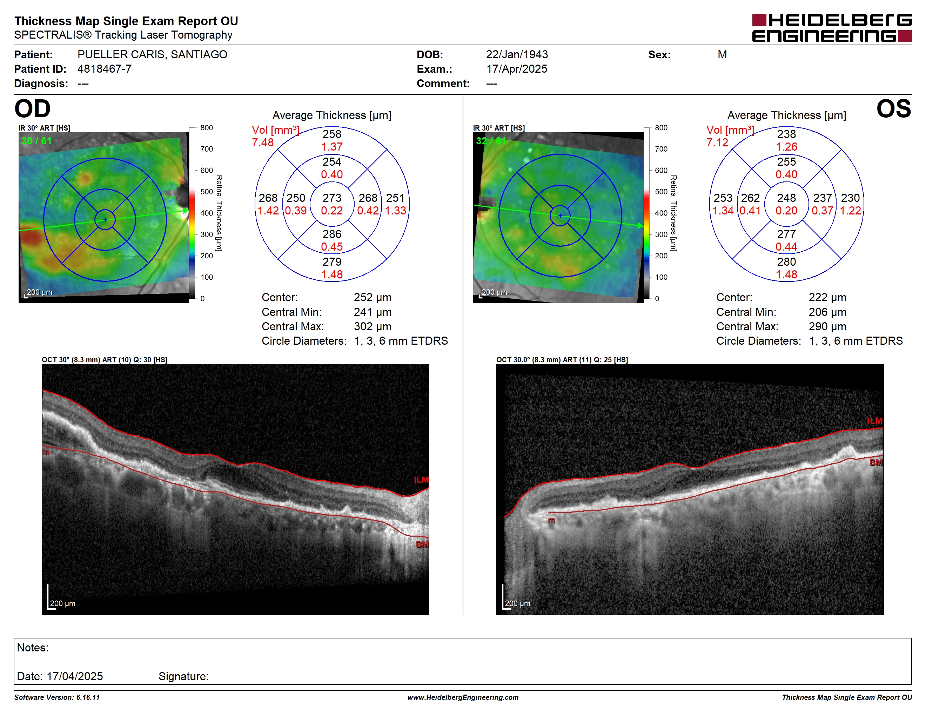The image size is (926, 716).
Task: Click the OS retina thickness color scale
Action: point(646,213)
